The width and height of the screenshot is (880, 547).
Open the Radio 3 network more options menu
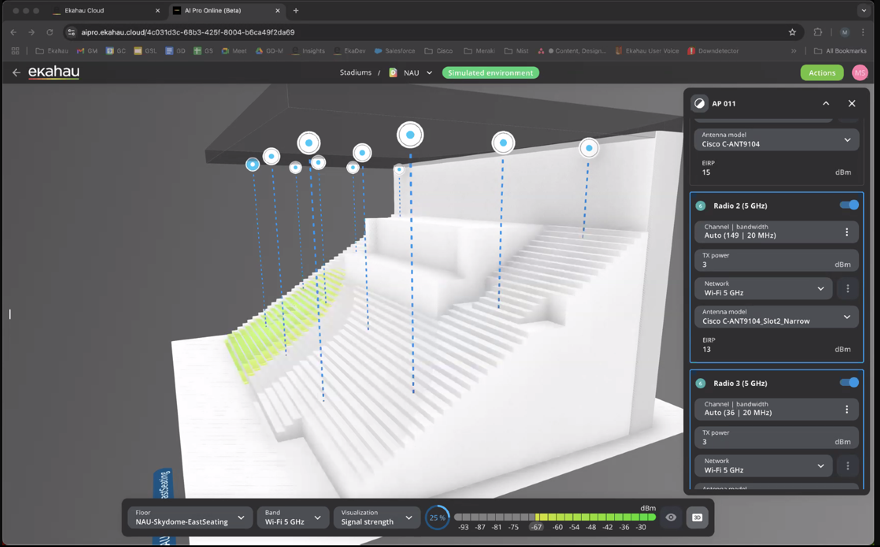[848, 466]
